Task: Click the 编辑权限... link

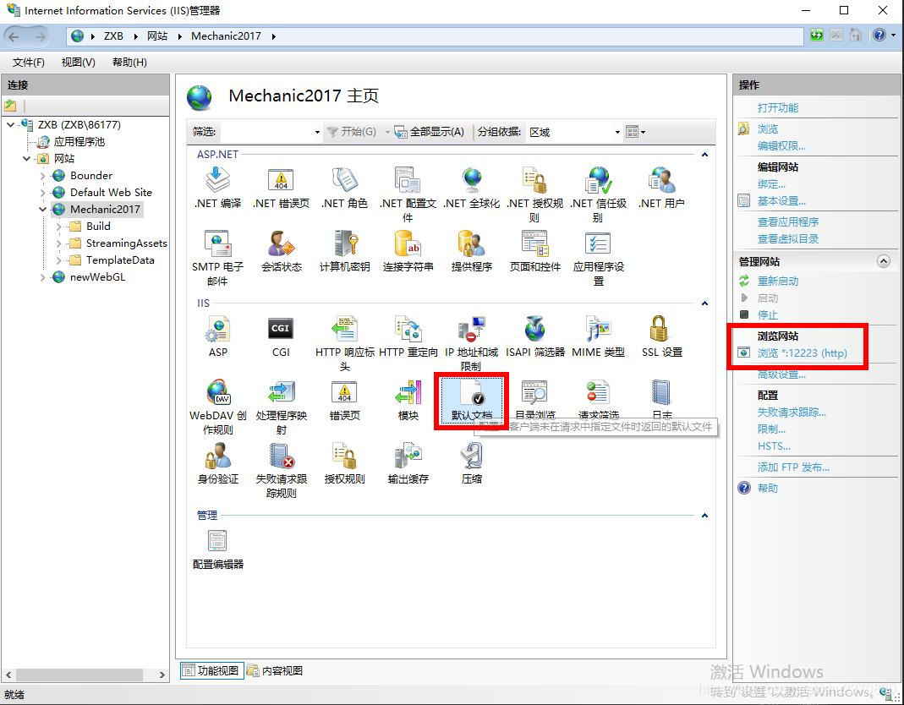Action: [781, 146]
